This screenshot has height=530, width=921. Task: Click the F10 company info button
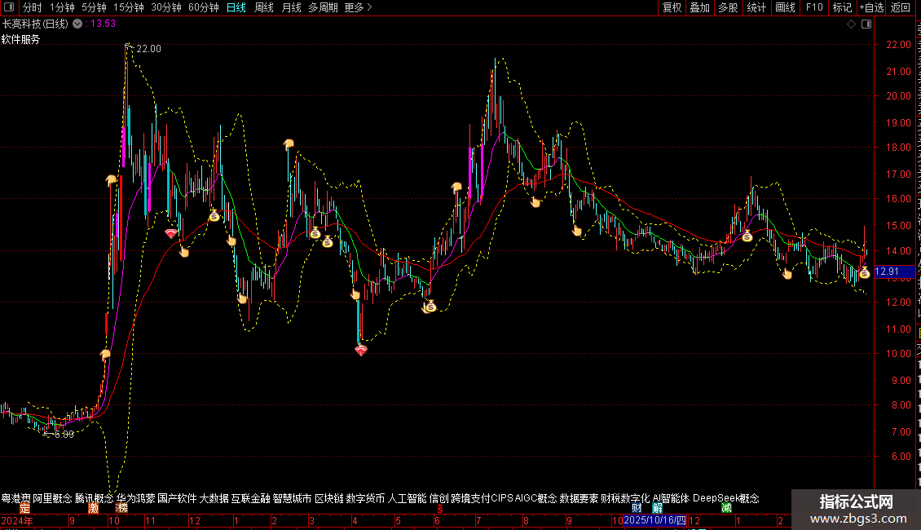[814, 7]
